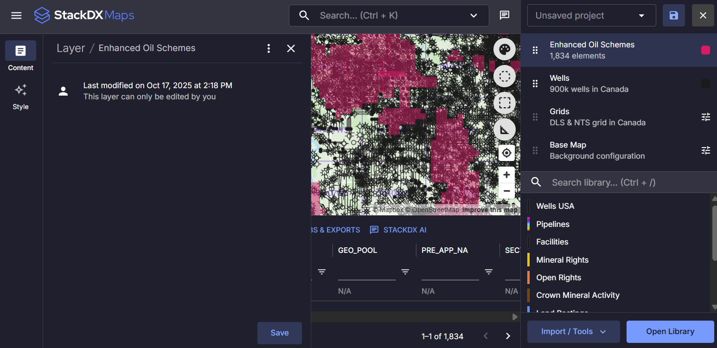Open Base Map configuration sliders
The height and width of the screenshot is (348, 717).
[705, 150]
